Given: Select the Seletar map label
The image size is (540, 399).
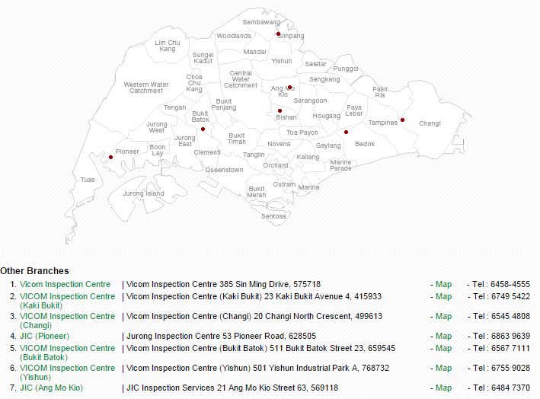Looking at the screenshot, I should click(315, 64).
